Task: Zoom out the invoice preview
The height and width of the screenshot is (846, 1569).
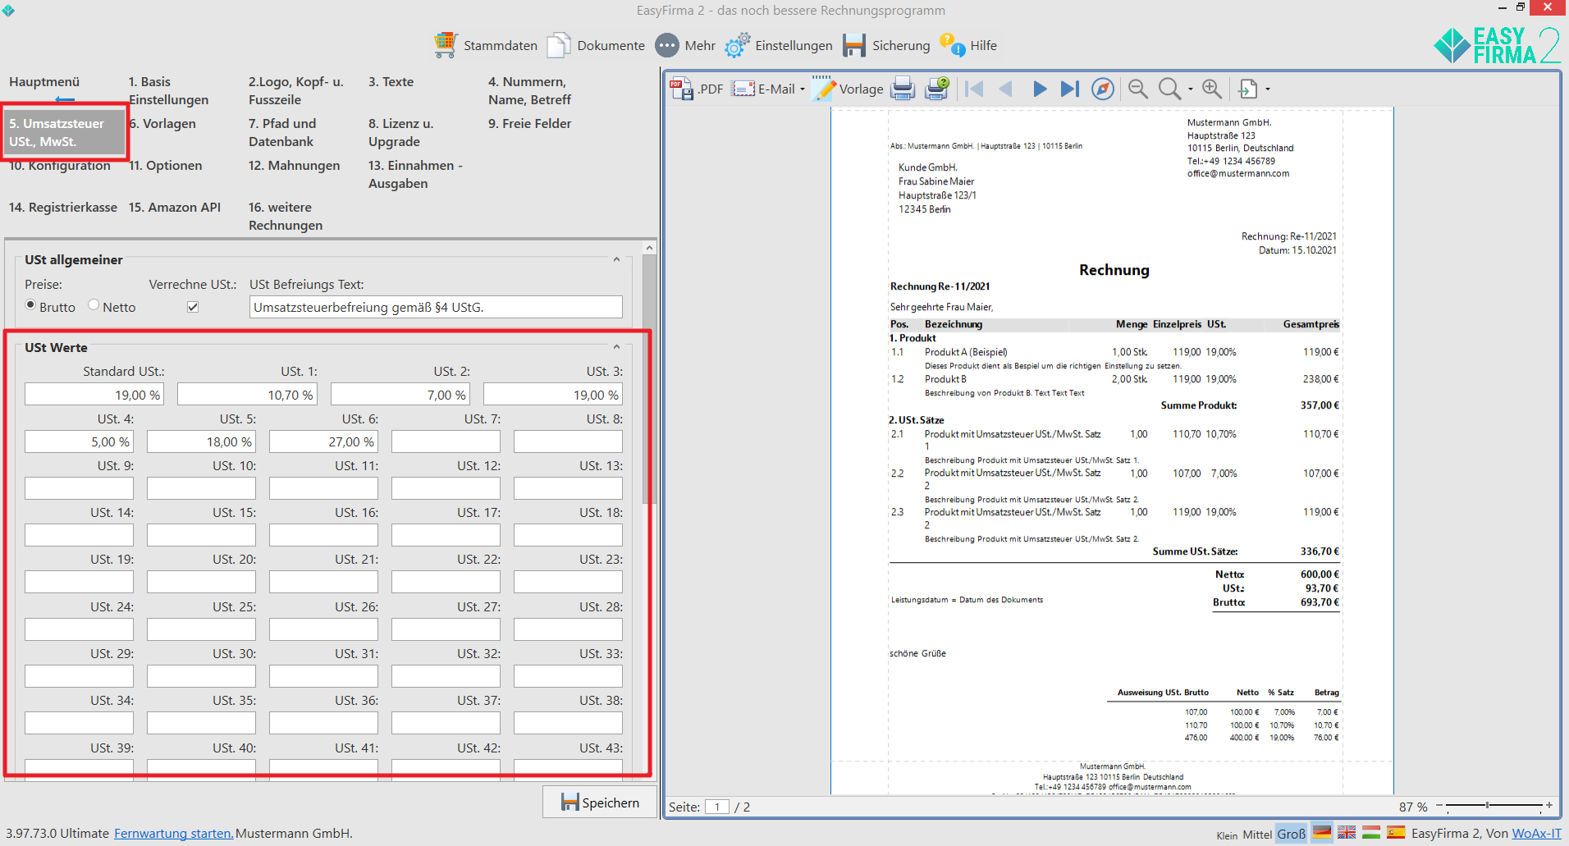Action: (x=1138, y=89)
